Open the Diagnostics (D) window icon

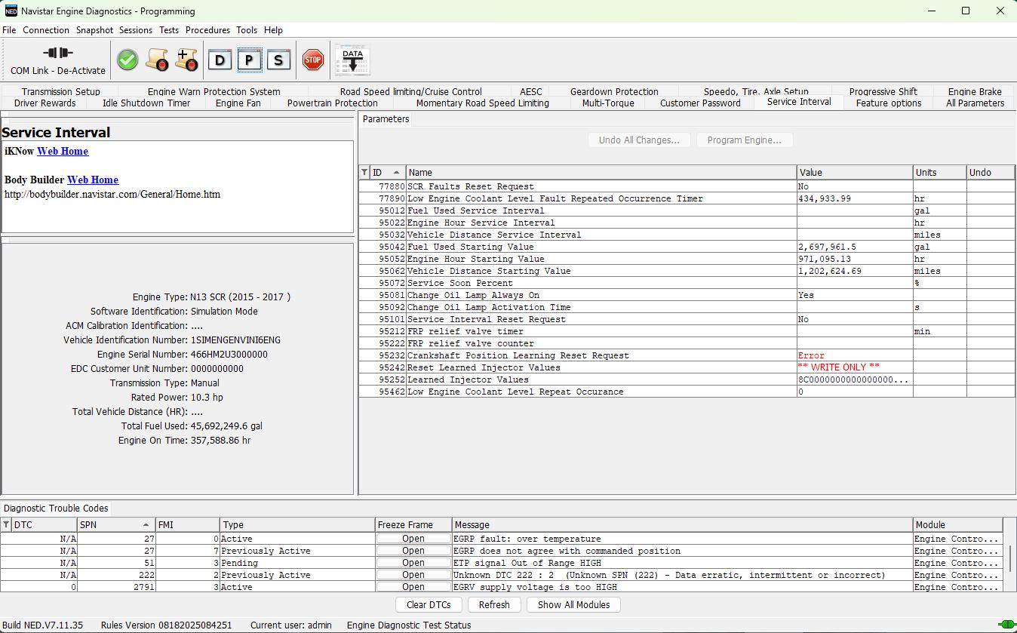point(220,60)
